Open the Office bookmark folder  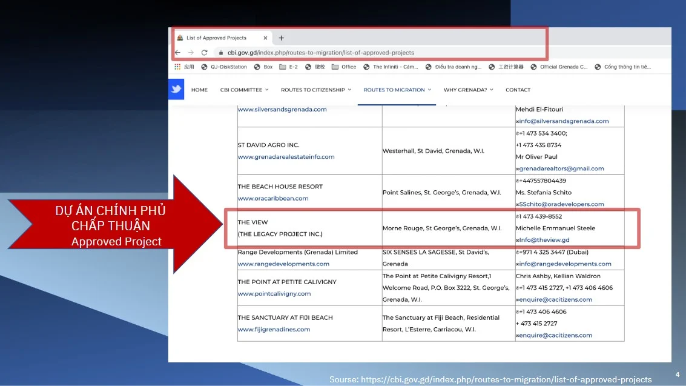coord(344,67)
